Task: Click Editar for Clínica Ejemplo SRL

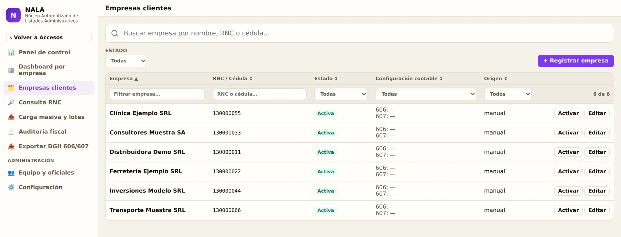Action: click(x=597, y=113)
